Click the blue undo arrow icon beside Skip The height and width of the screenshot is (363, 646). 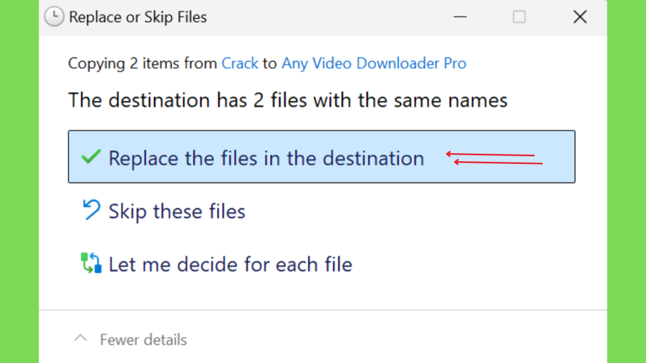click(x=91, y=209)
